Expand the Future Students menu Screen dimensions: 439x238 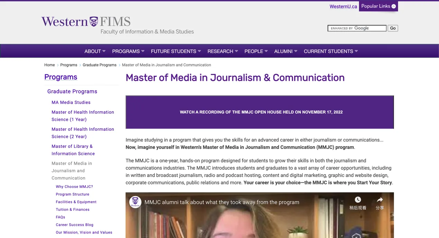[176, 51]
